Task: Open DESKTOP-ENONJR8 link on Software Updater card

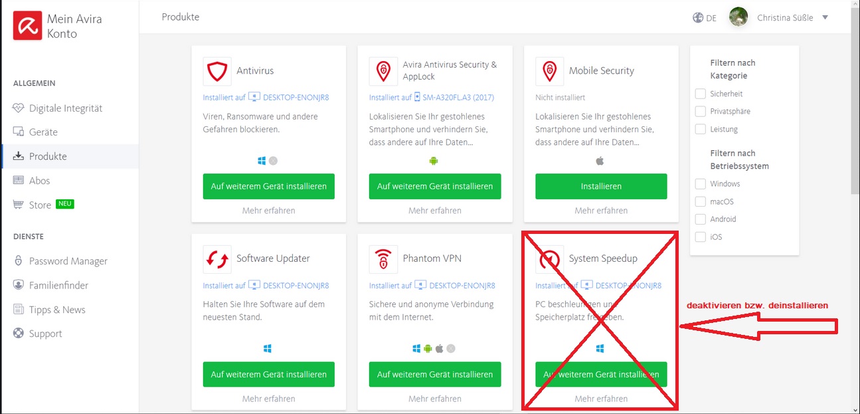Action: (296, 285)
